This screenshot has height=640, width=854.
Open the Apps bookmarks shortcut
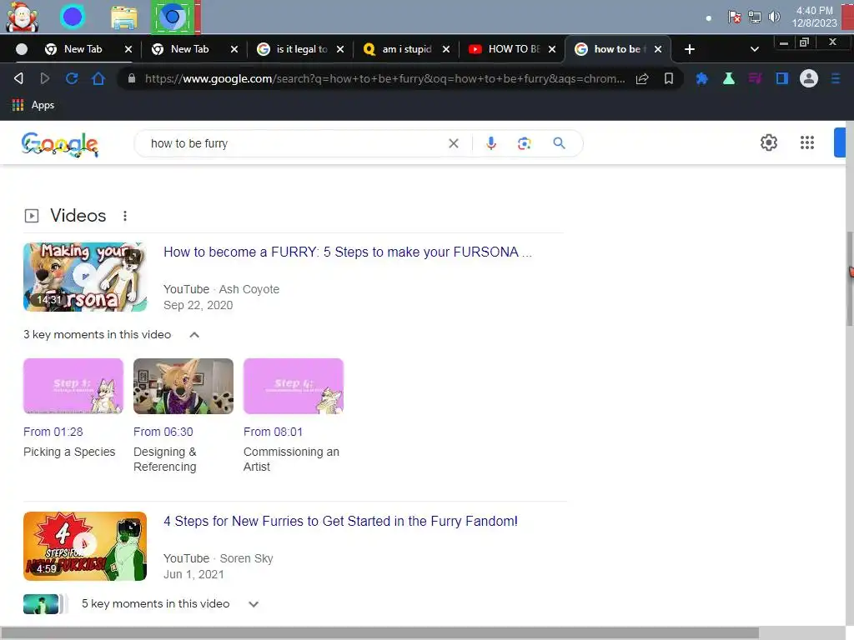pyautogui.click(x=33, y=105)
